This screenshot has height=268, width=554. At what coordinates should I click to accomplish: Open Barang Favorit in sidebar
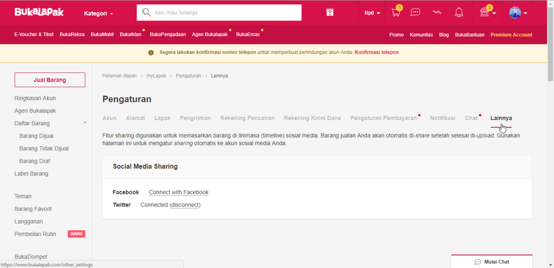coord(33,209)
